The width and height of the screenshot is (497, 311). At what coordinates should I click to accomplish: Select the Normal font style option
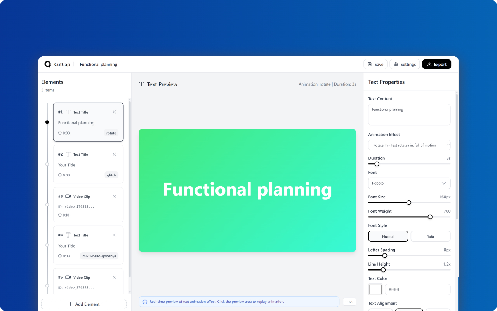pyautogui.click(x=388, y=236)
